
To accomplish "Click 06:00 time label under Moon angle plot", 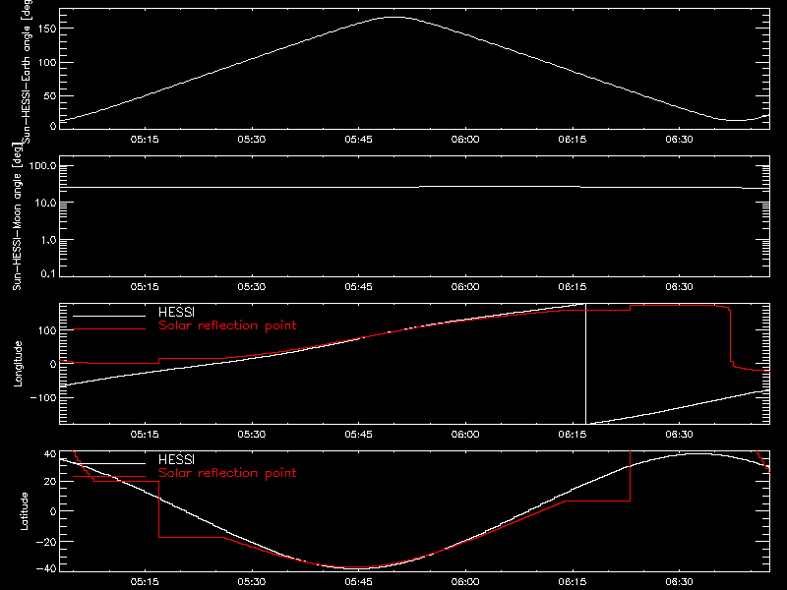I will click(465, 287).
